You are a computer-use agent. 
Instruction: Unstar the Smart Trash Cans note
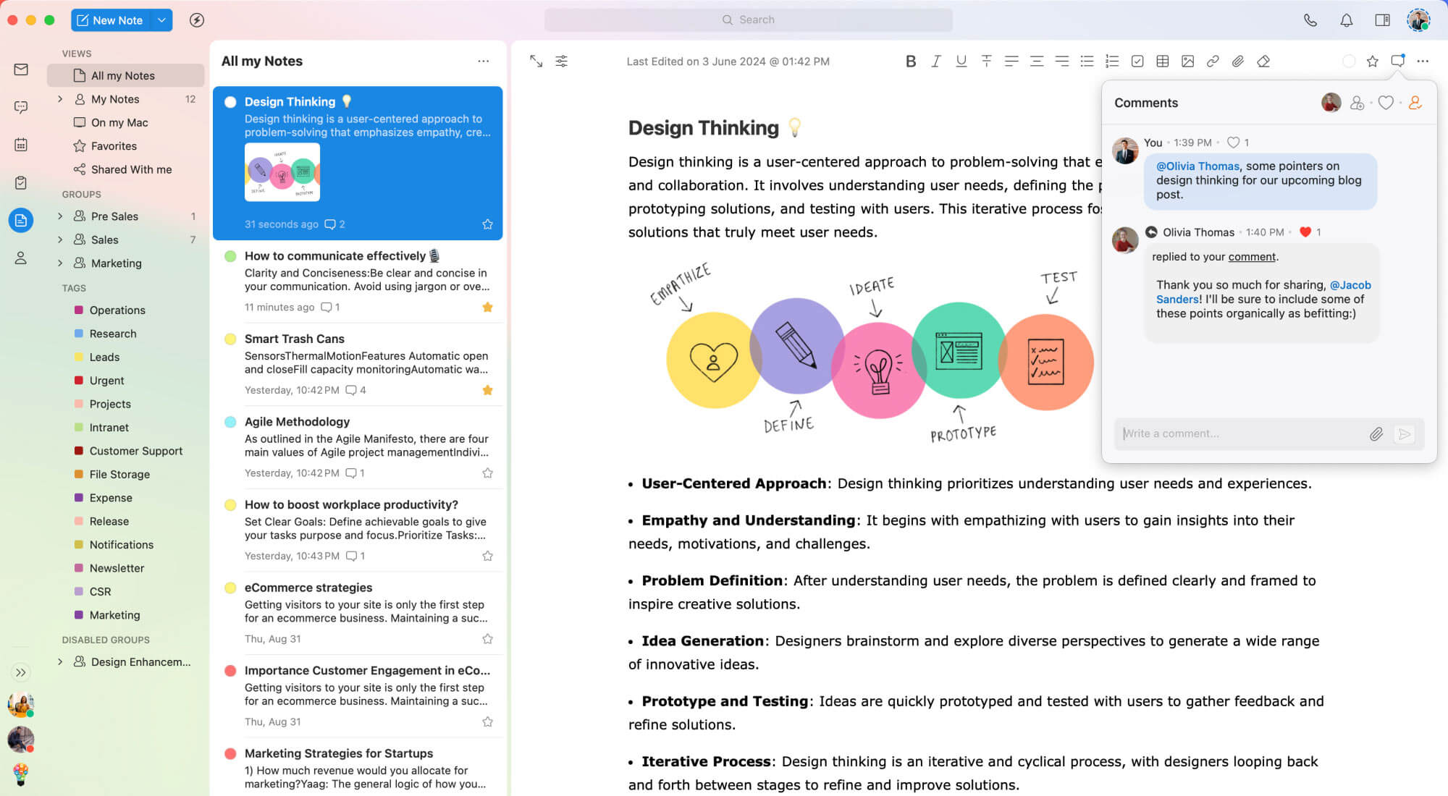click(487, 390)
